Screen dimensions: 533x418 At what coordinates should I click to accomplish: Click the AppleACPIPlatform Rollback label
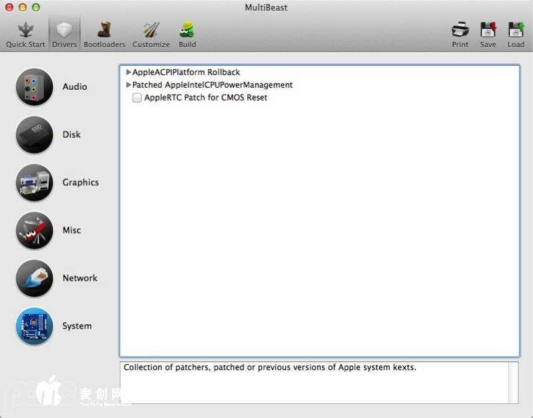tap(186, 73)
